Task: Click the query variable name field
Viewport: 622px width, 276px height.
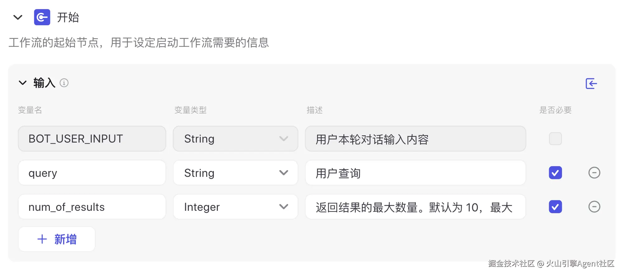Action: (92, 173)
